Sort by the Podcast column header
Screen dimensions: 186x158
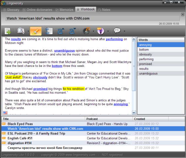pos(109,119)
